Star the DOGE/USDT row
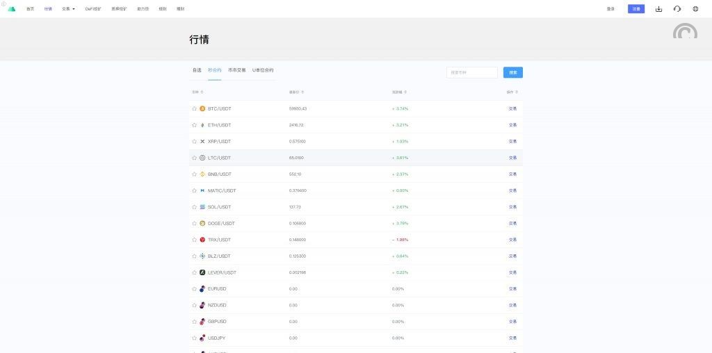 click(x=195, y=223)
